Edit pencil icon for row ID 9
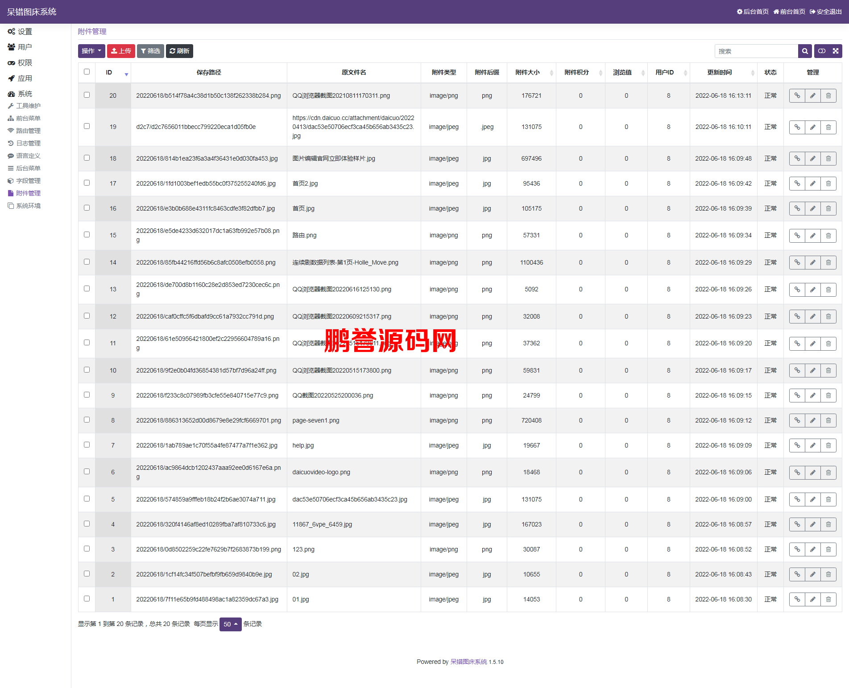849x688 pixels. 813,396
